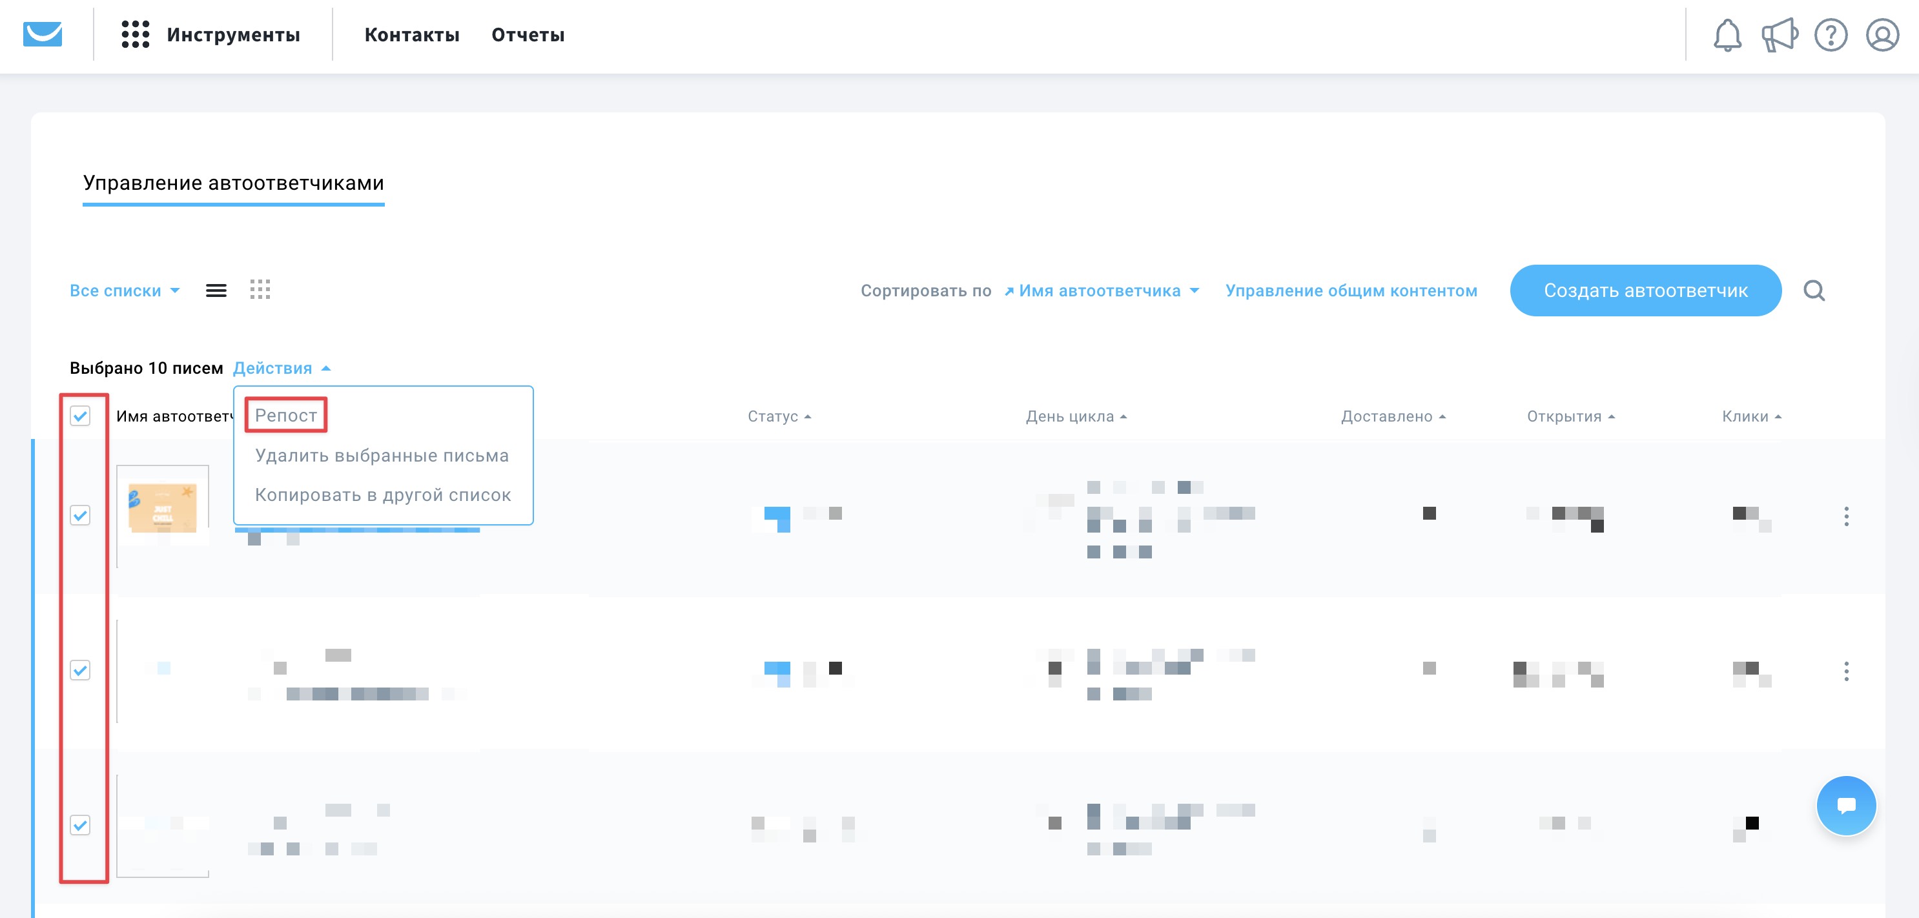Uncheck the third autoresponder row checkbox
The width and height of the screenshot is (1919, 918).
pos(81,824)
